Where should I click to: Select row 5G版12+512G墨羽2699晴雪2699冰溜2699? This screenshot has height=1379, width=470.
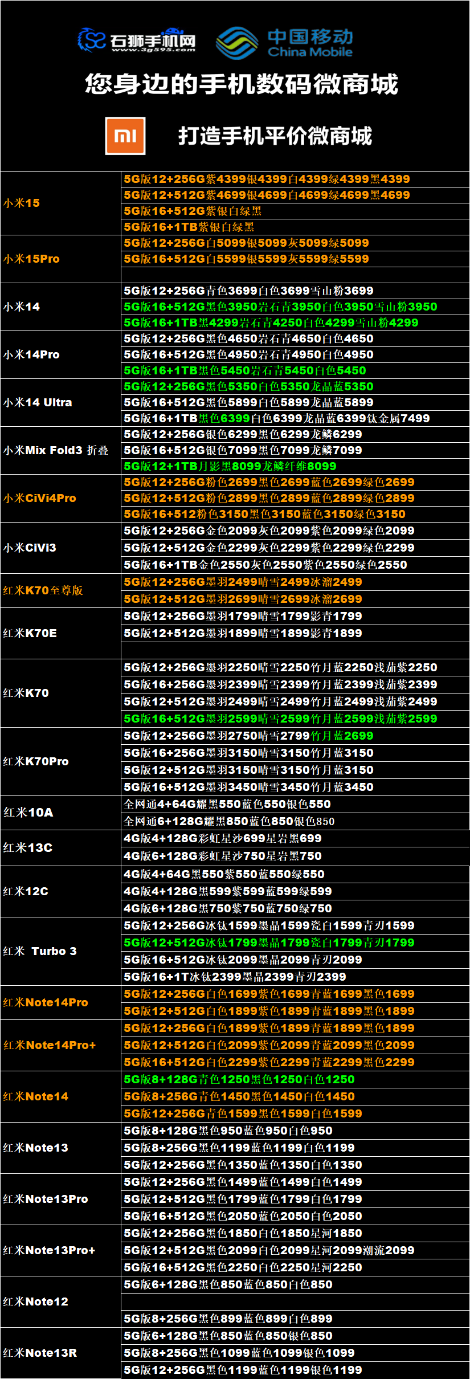295,599
